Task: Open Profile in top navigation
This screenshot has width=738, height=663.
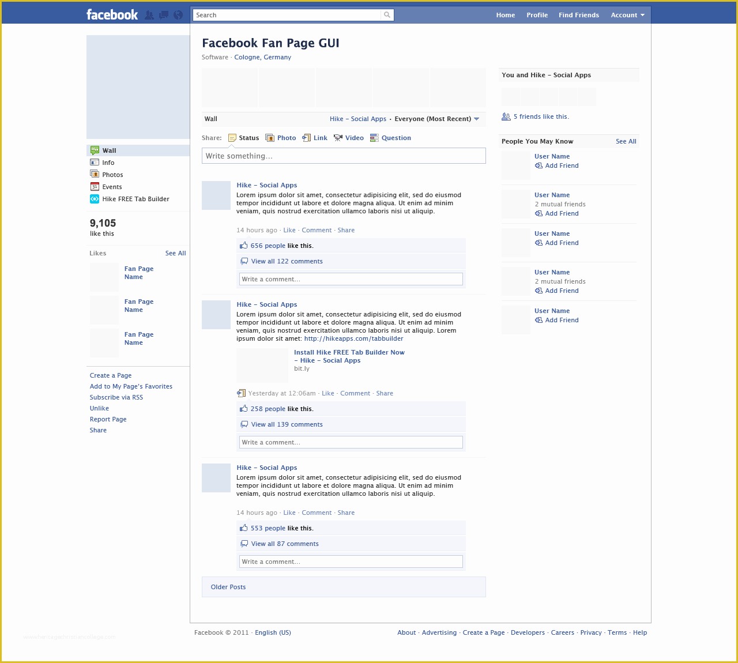Action: 537,15
